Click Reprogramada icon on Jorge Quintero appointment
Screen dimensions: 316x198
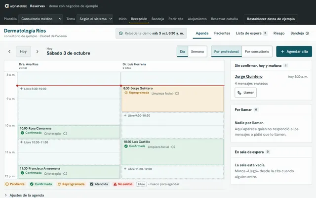(126, 93)
